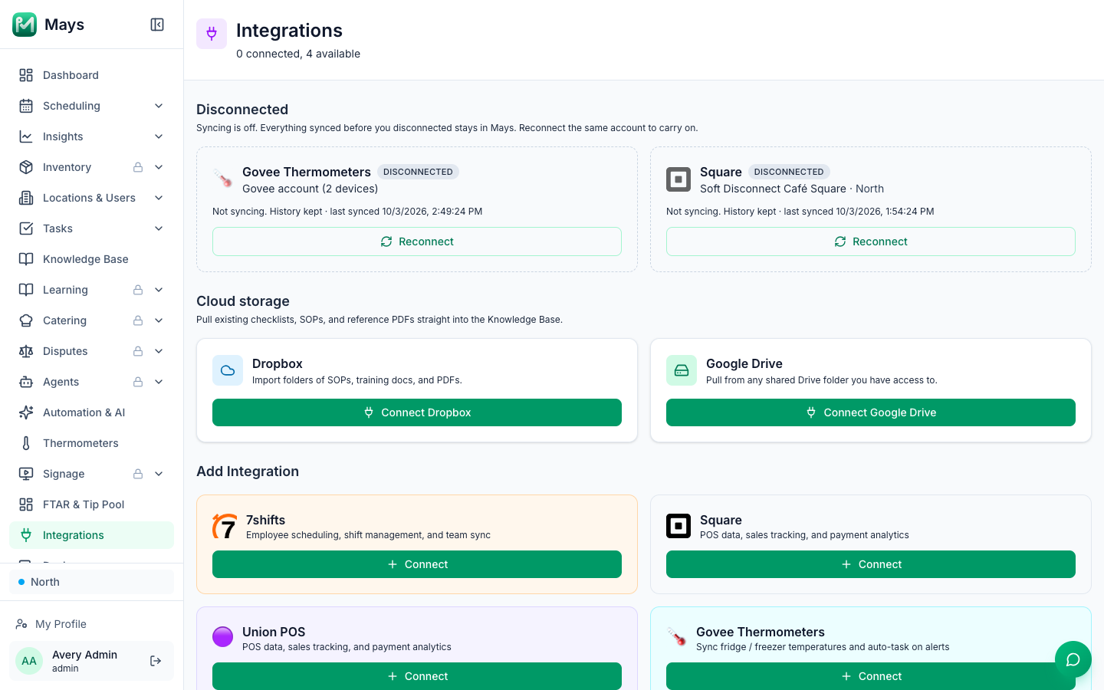
Task: Click the Govee DISCONNECTED status badge
Action: 418,172
